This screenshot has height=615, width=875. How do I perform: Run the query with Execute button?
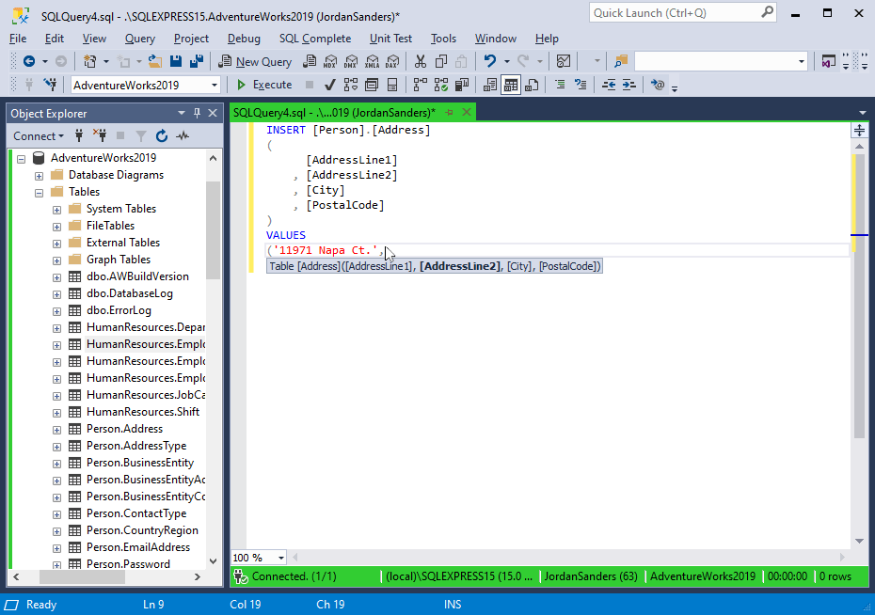264,85
